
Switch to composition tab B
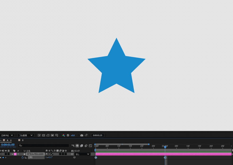(23, 140)
